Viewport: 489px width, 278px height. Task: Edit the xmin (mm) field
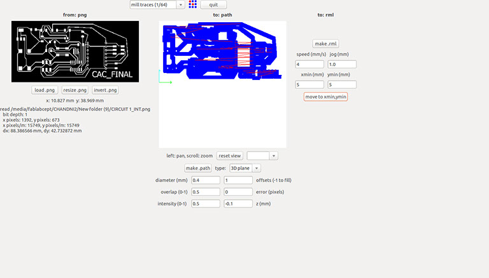[x=309, y=84]
